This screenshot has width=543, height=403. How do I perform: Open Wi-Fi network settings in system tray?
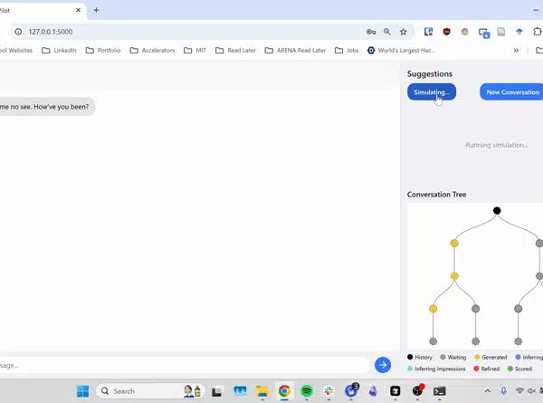pyautogui.click(x=519, y=391)
